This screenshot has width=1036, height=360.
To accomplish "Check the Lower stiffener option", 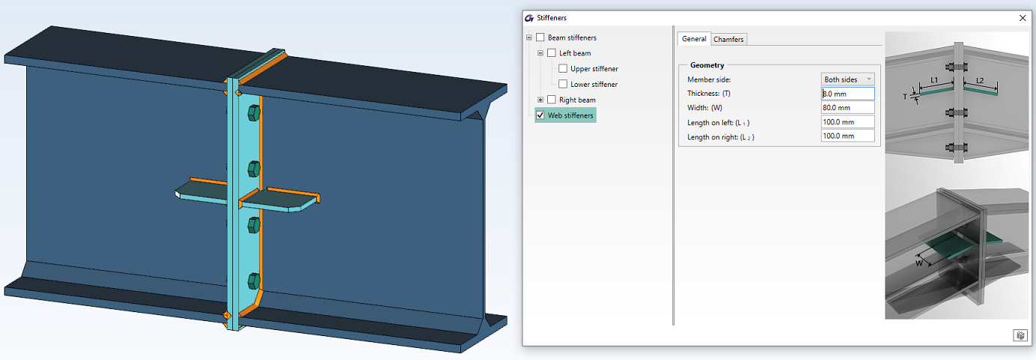I will (x=563, y=85).
